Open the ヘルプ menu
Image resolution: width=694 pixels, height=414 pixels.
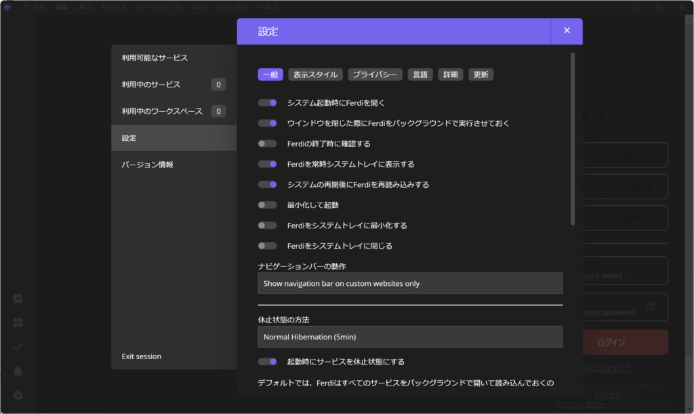(268, 7)
